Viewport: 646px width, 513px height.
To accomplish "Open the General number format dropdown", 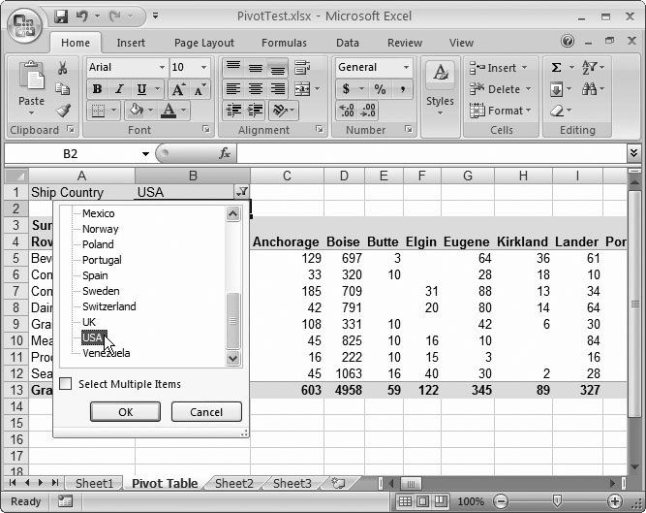I will [374, 68].
